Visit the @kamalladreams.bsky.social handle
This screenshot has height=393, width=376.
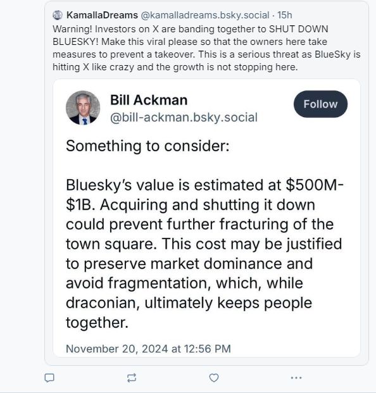click(205, 15)
